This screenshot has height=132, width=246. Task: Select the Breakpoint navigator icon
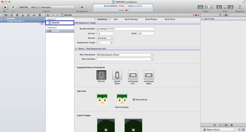pos(34,15)
